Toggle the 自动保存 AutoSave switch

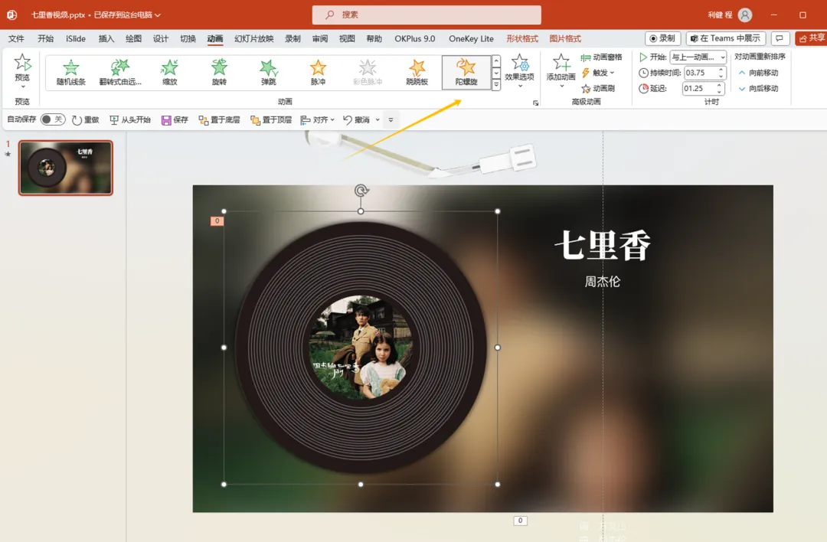(53, 119)
